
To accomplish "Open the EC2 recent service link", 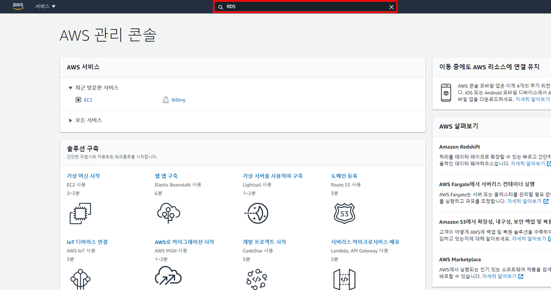I will pyautogui.click(x=88, y=100).
